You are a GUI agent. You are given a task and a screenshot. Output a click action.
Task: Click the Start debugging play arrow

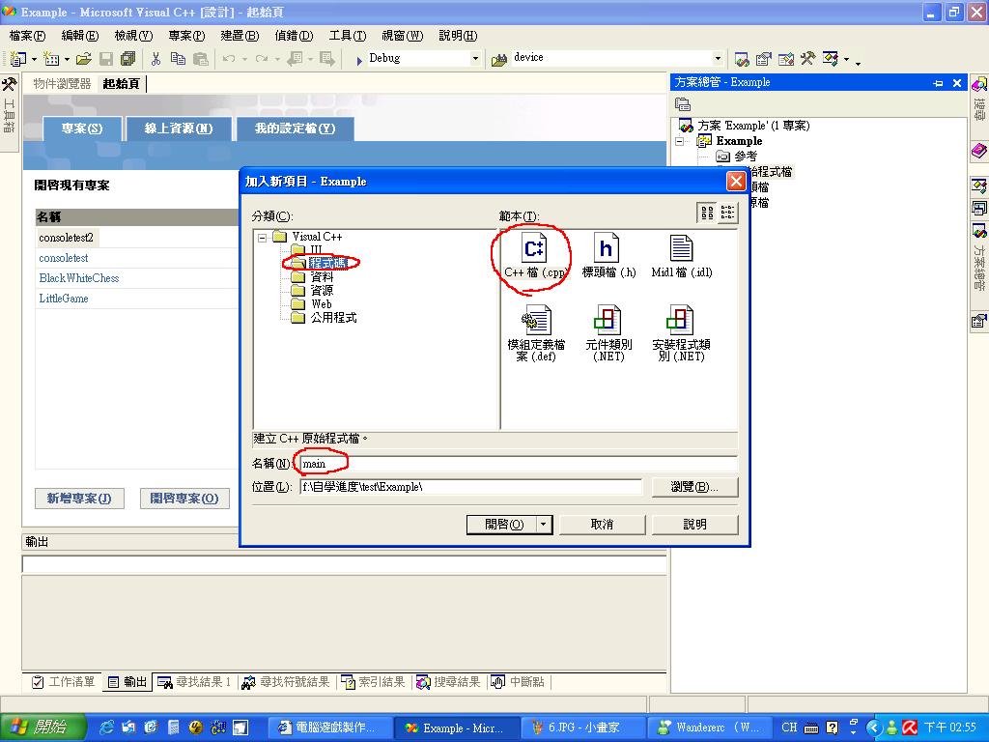[359, 60]
